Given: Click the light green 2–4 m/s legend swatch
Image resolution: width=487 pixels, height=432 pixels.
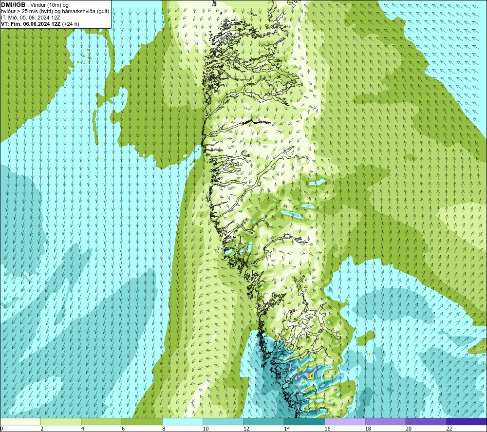Looking at the screenshot, I should pos(61,421).
